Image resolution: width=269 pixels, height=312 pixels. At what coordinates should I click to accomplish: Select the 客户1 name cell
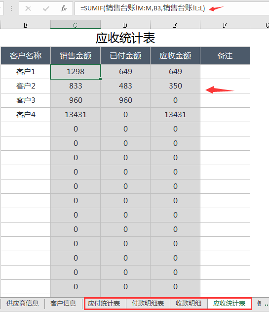click(26, 72)
